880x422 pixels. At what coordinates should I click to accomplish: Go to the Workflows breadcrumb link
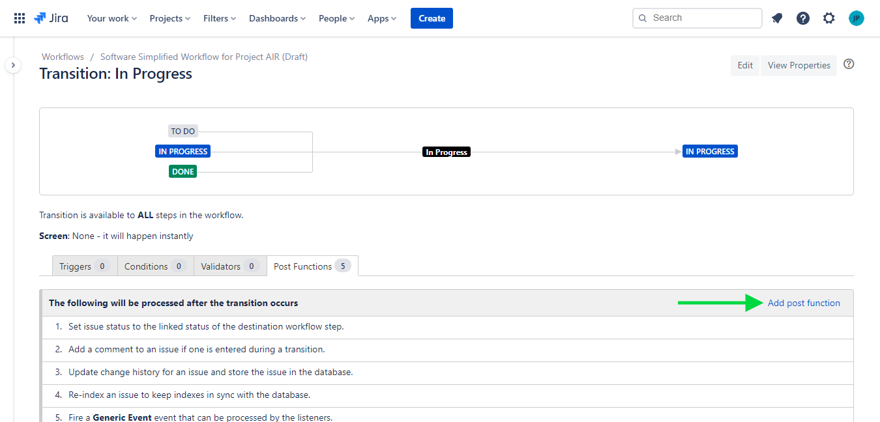pos(63,57)
